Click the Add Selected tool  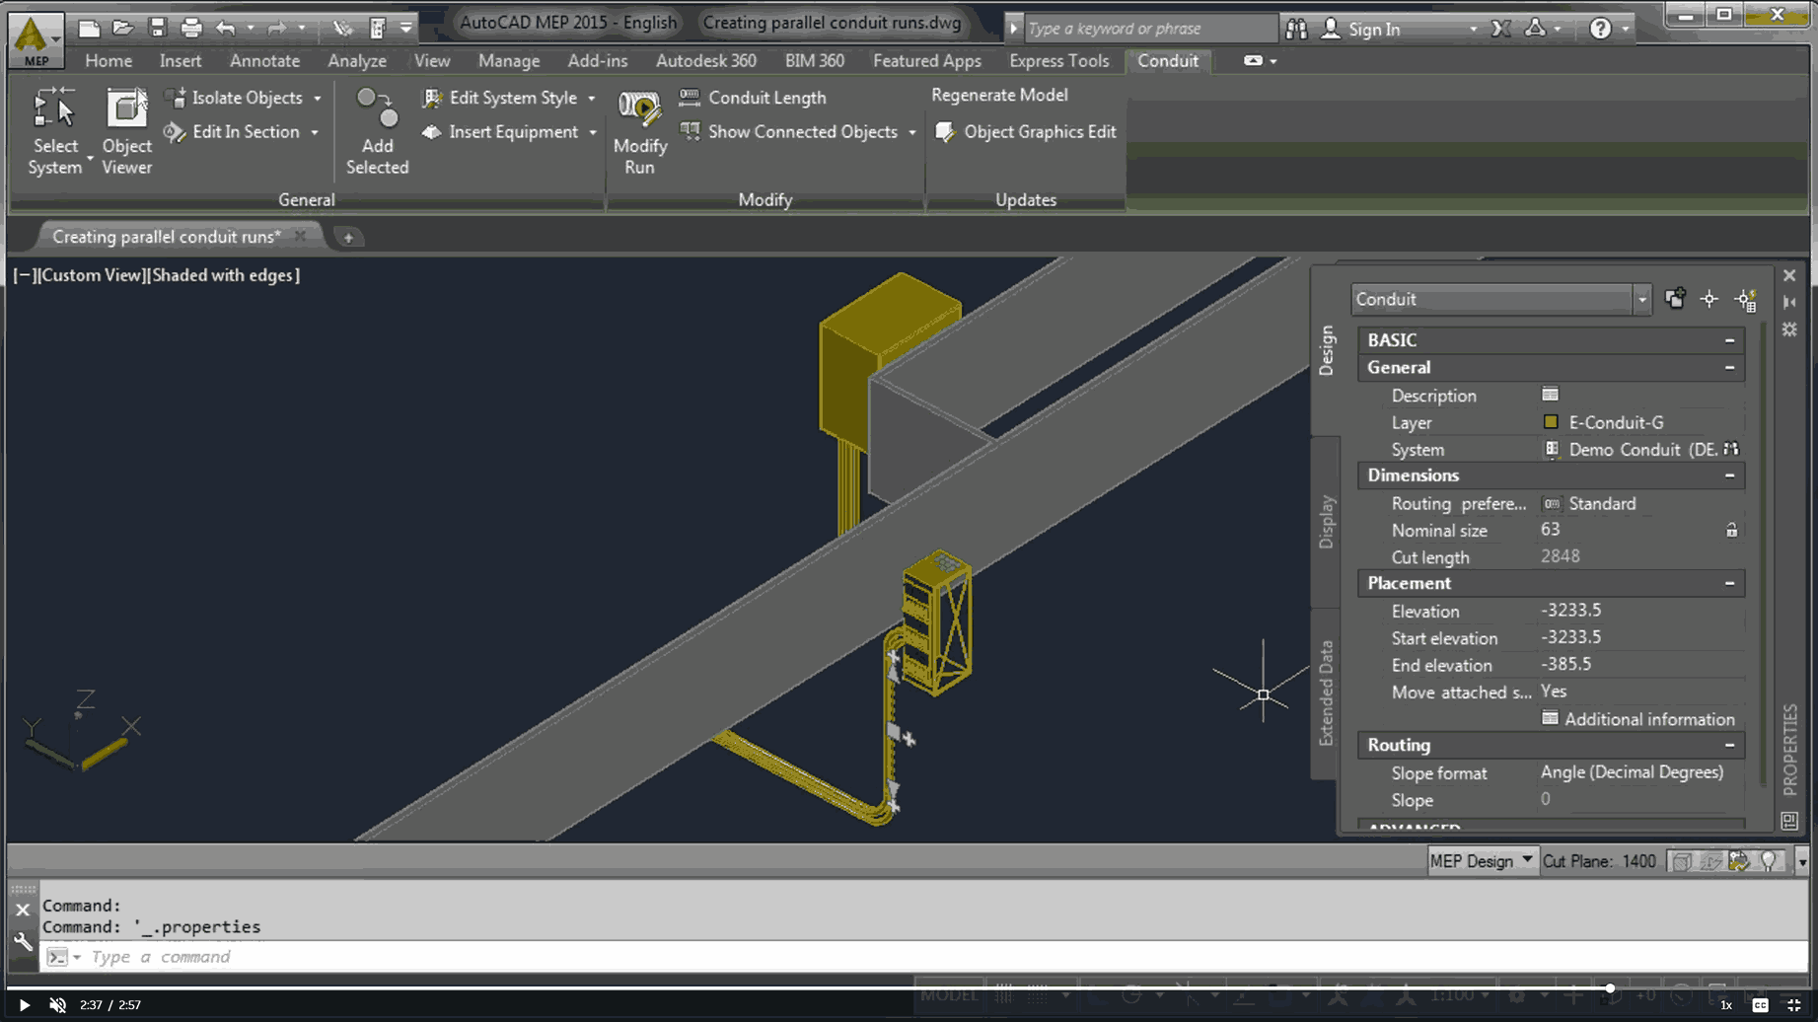tap(377, 131)
